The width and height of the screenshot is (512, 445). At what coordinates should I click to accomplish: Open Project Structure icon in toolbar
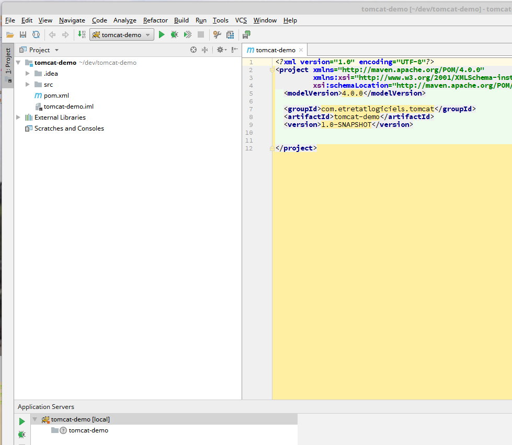(x=230, y=34)
